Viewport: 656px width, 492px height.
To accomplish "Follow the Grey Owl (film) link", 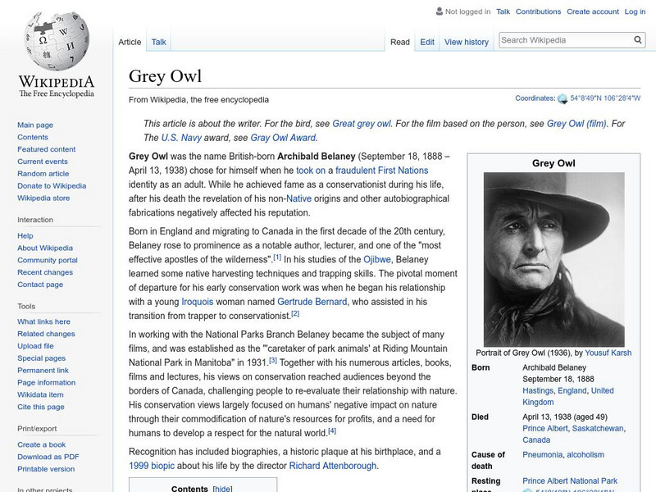I will click(x=576, y=124).
